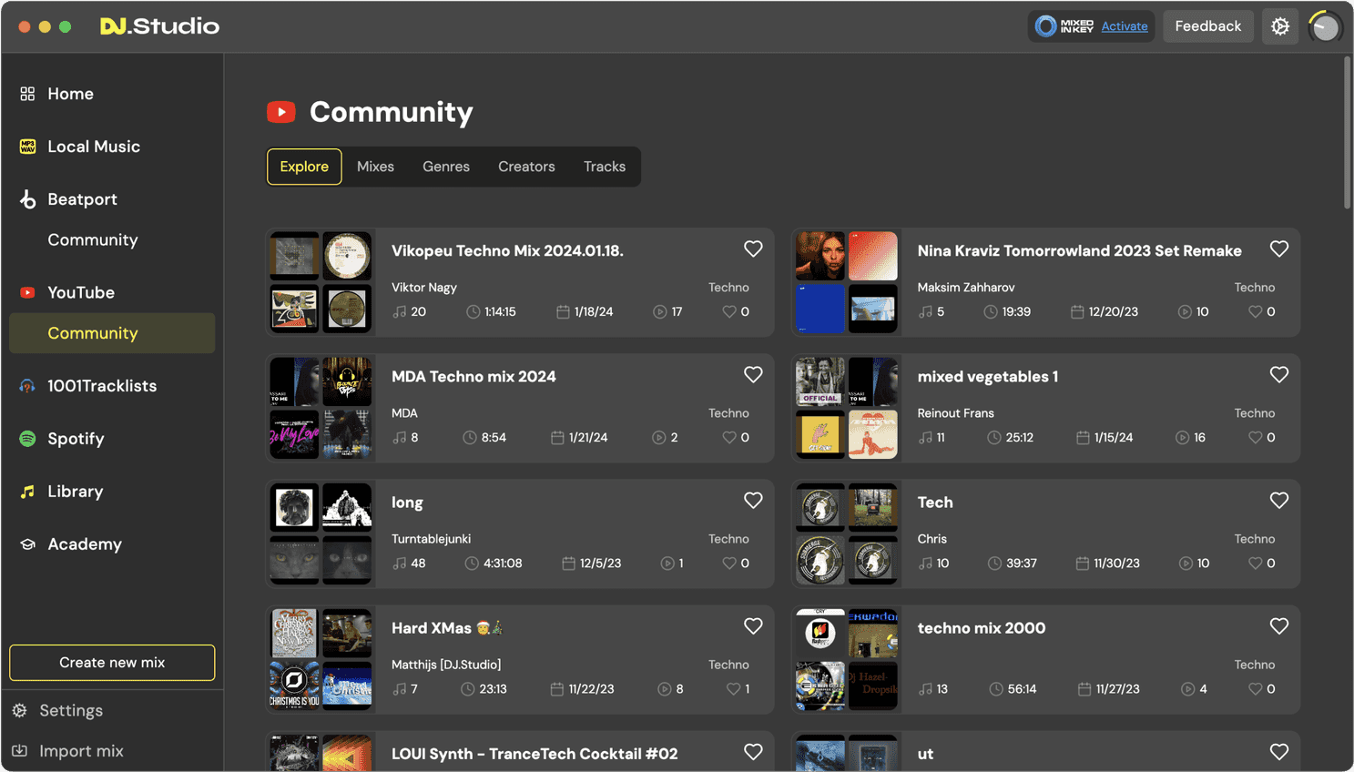Go to Academy section
The height and width of the screenshot is (772, 1354).
[84, 544]
